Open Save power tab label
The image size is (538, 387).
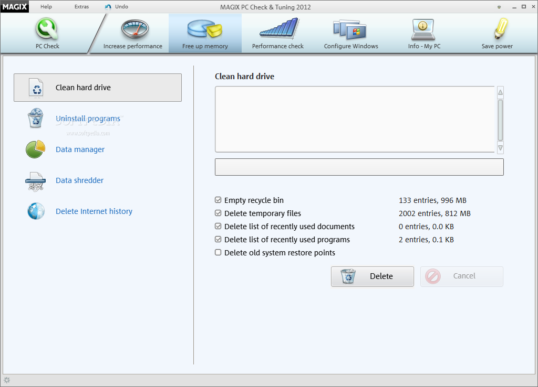(497, 46)
